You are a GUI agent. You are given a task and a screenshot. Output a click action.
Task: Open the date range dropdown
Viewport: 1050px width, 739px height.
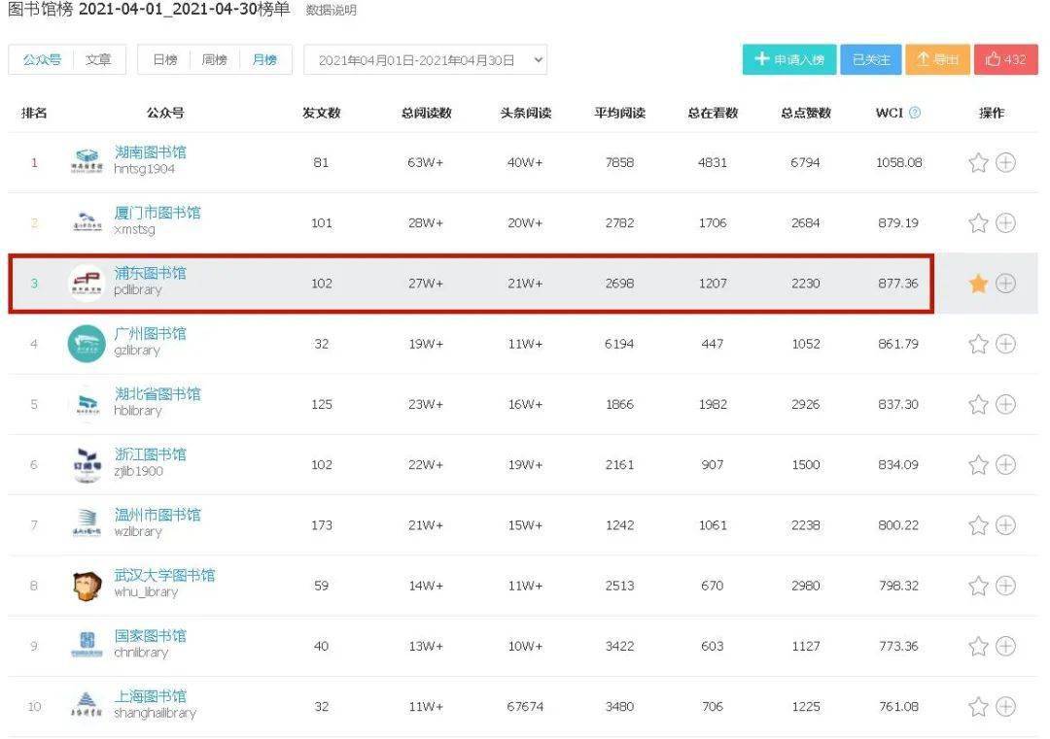425,60
